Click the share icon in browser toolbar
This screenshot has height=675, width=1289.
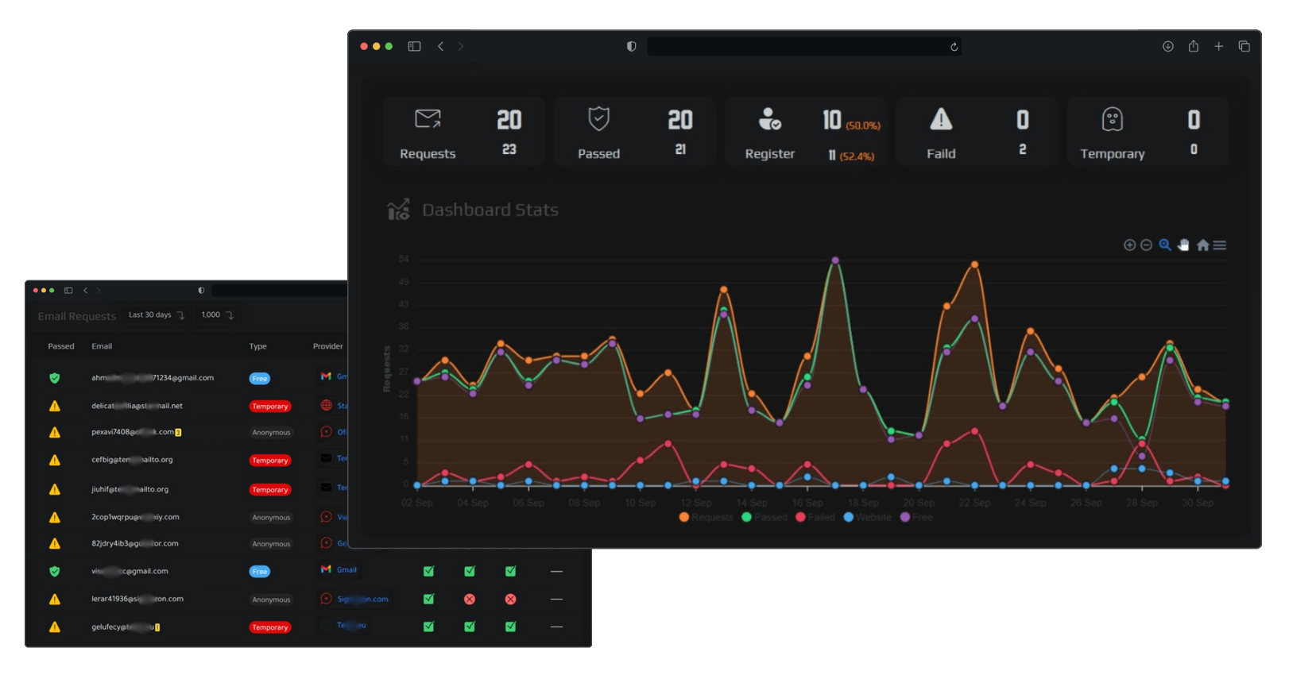click(x=1193, y=46)
